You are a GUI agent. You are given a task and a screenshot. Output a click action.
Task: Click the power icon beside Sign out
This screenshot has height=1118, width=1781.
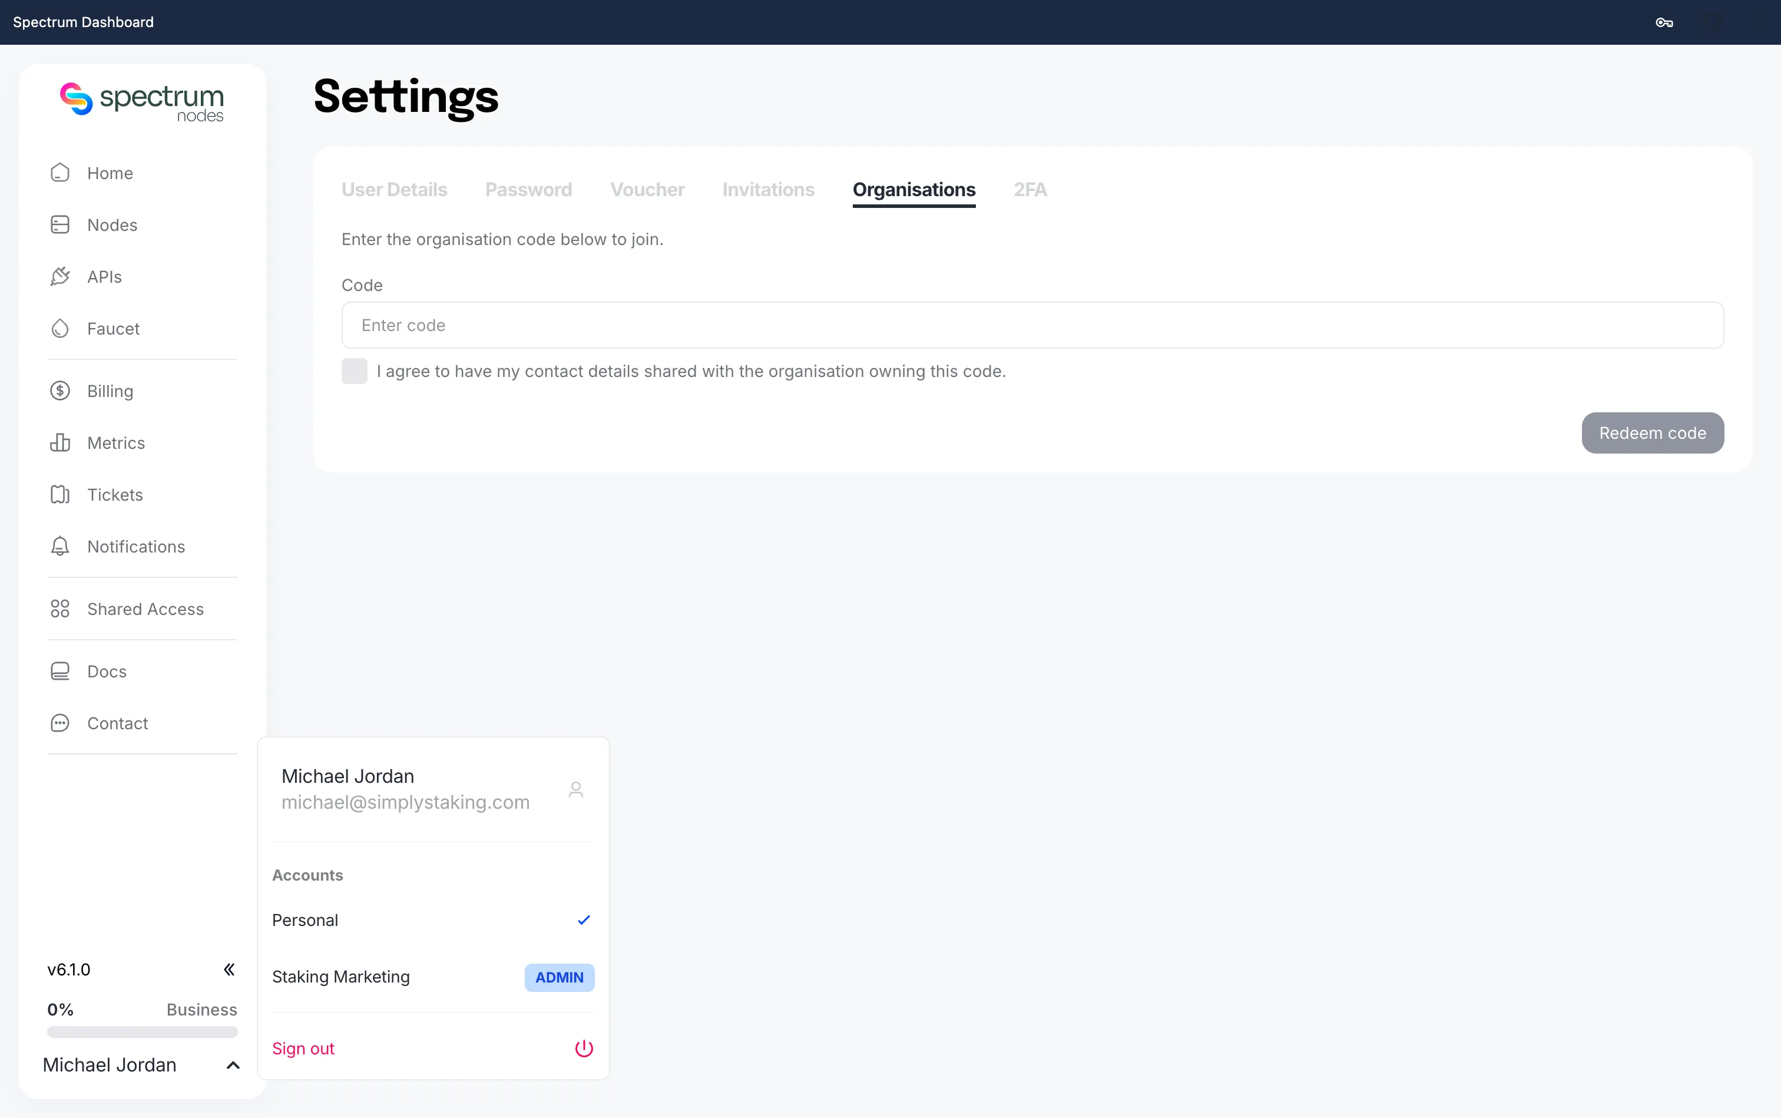coord(584,1048)
